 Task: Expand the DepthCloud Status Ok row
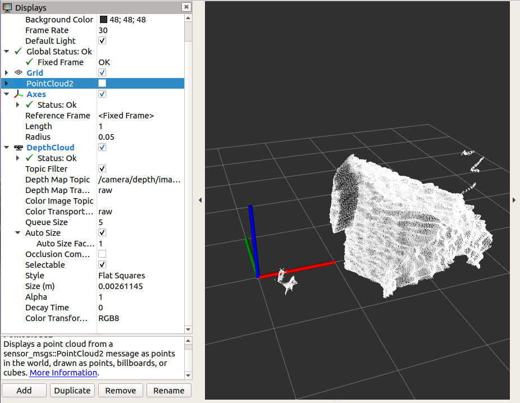18,158
